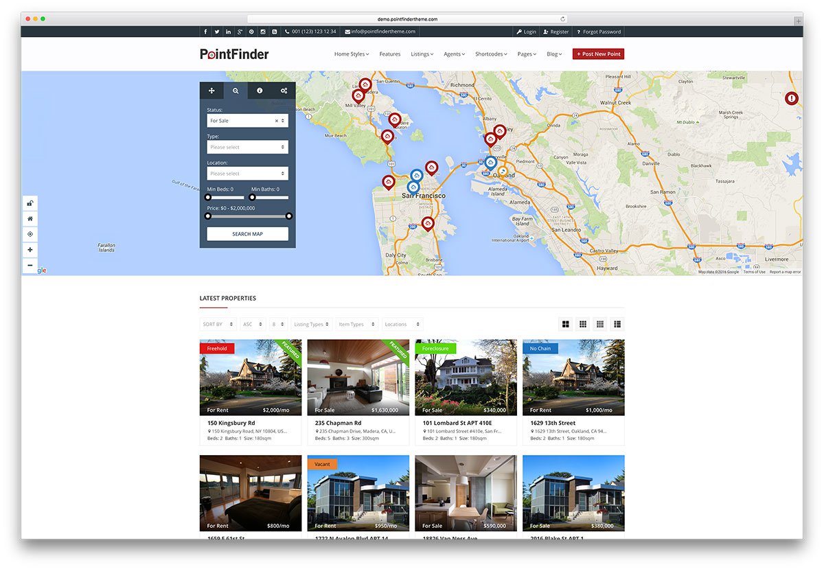
Task: Click the Vacant-tagged listing photo
Action: click(358, 493)
